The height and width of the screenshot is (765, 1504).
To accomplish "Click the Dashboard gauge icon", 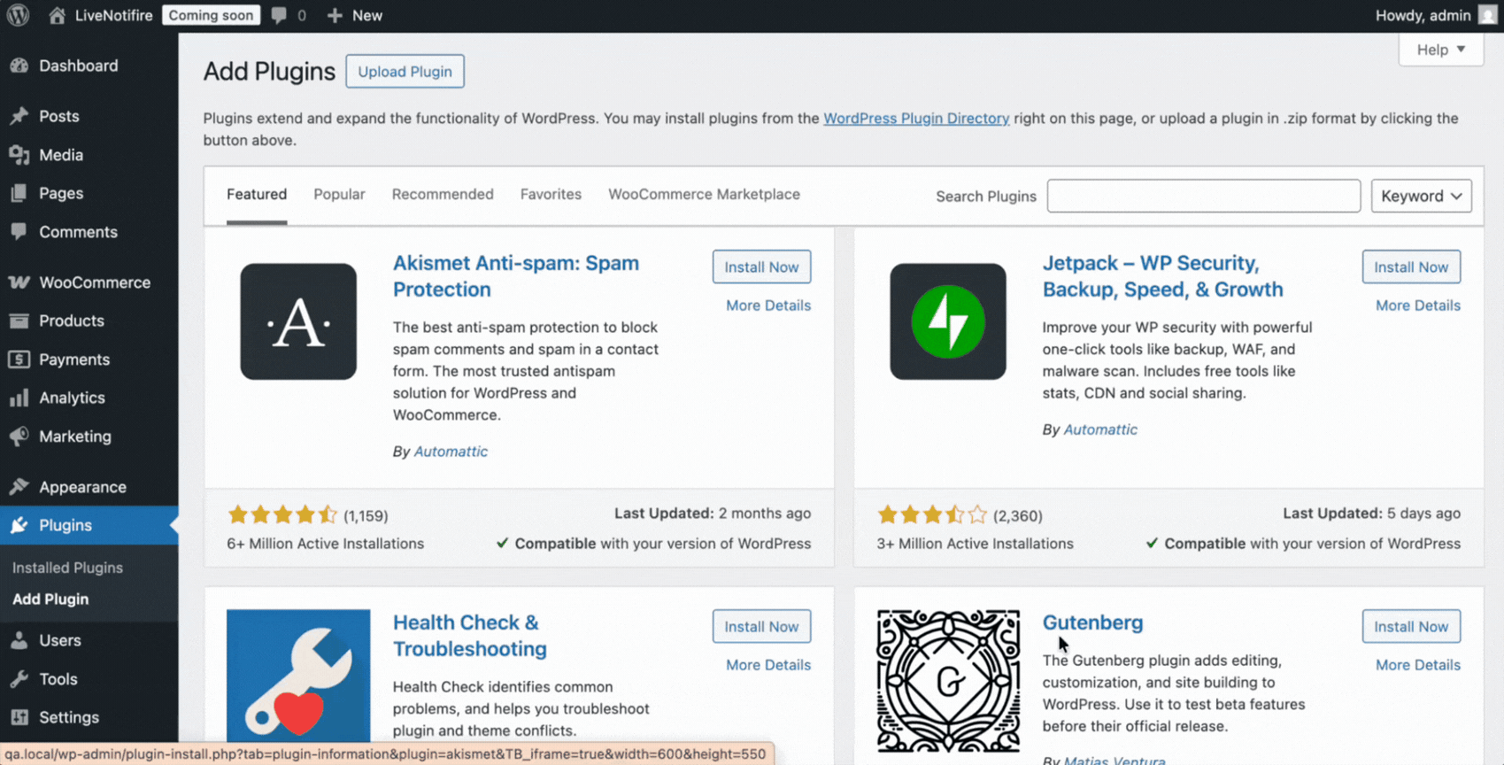I will point(19,66).
